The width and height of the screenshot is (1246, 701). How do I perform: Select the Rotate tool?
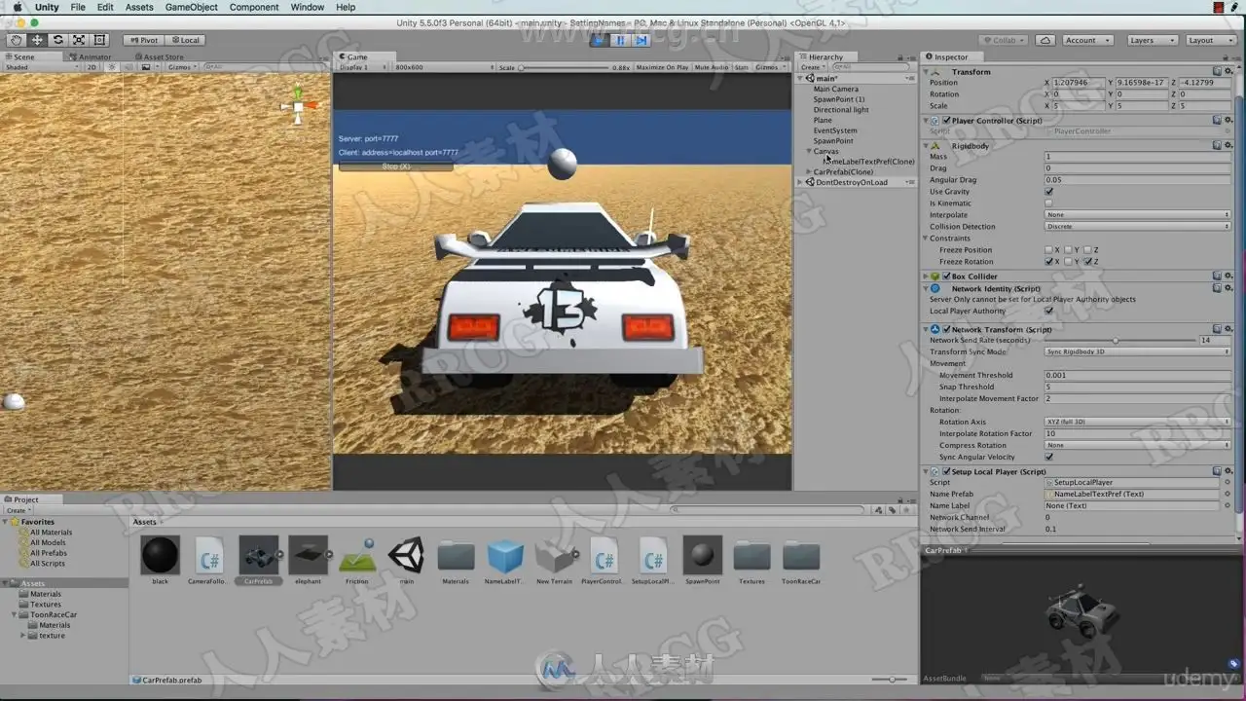pos(58,40)
